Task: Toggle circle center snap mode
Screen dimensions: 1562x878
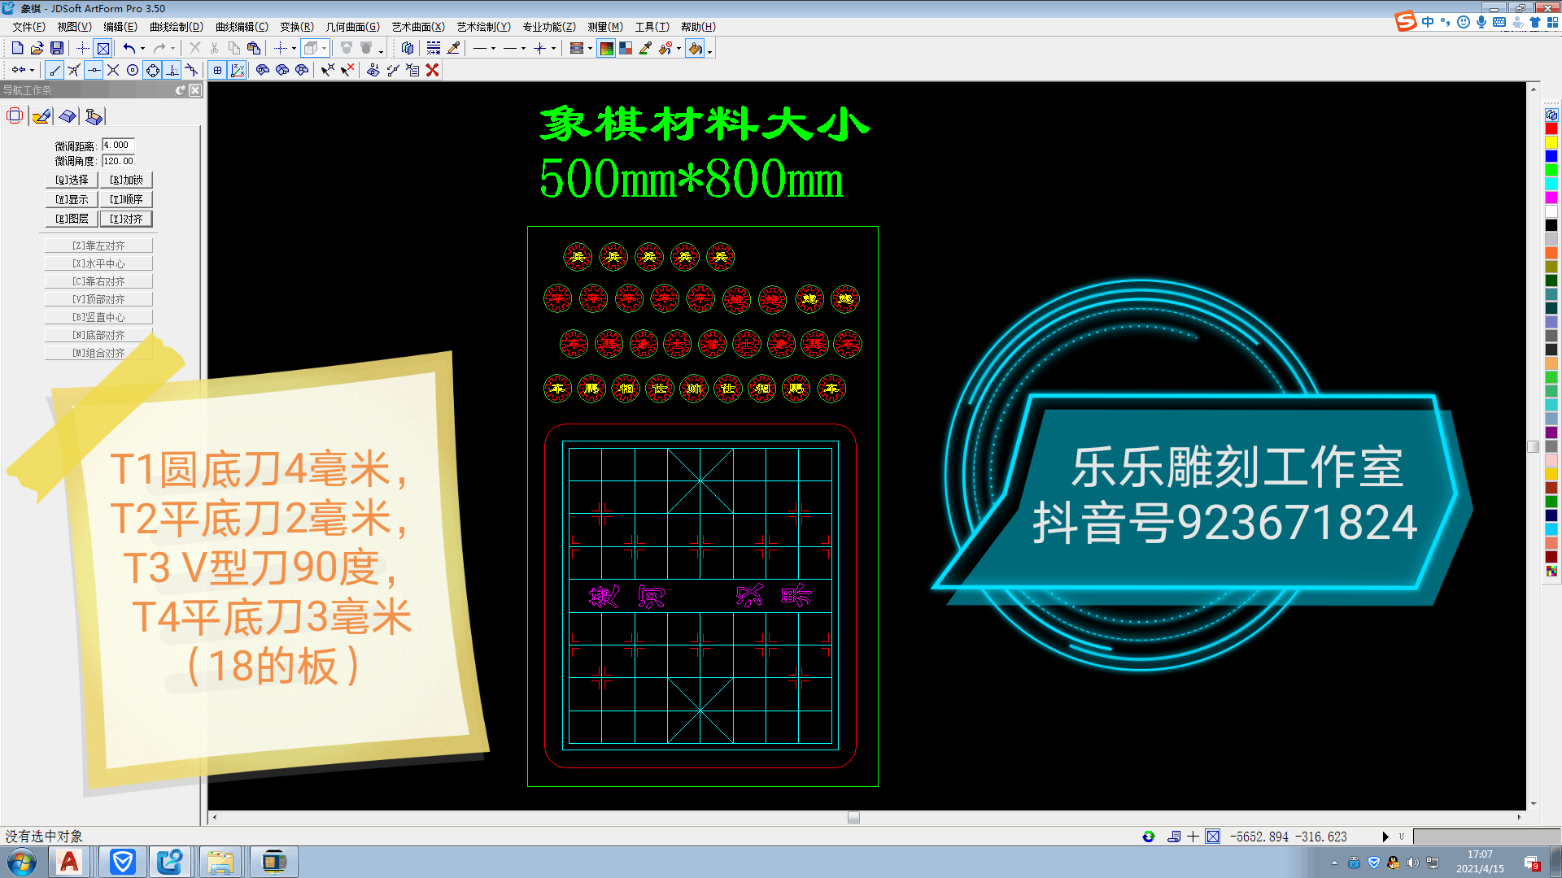Action: pos(133,70)
